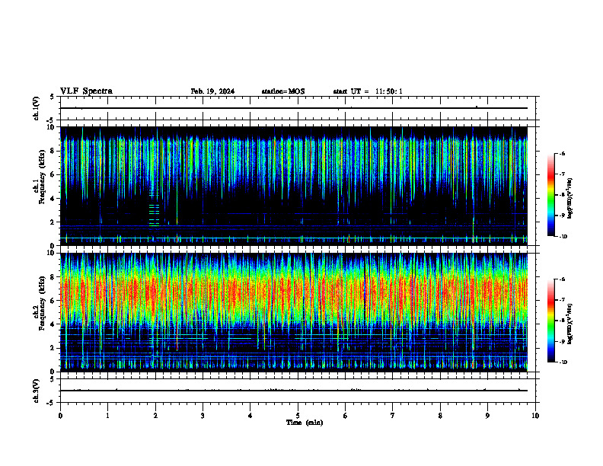This screenshot has width=603, height=466.
Task: Click the time axis tick label "7"
Action: (x=393, y=416)
